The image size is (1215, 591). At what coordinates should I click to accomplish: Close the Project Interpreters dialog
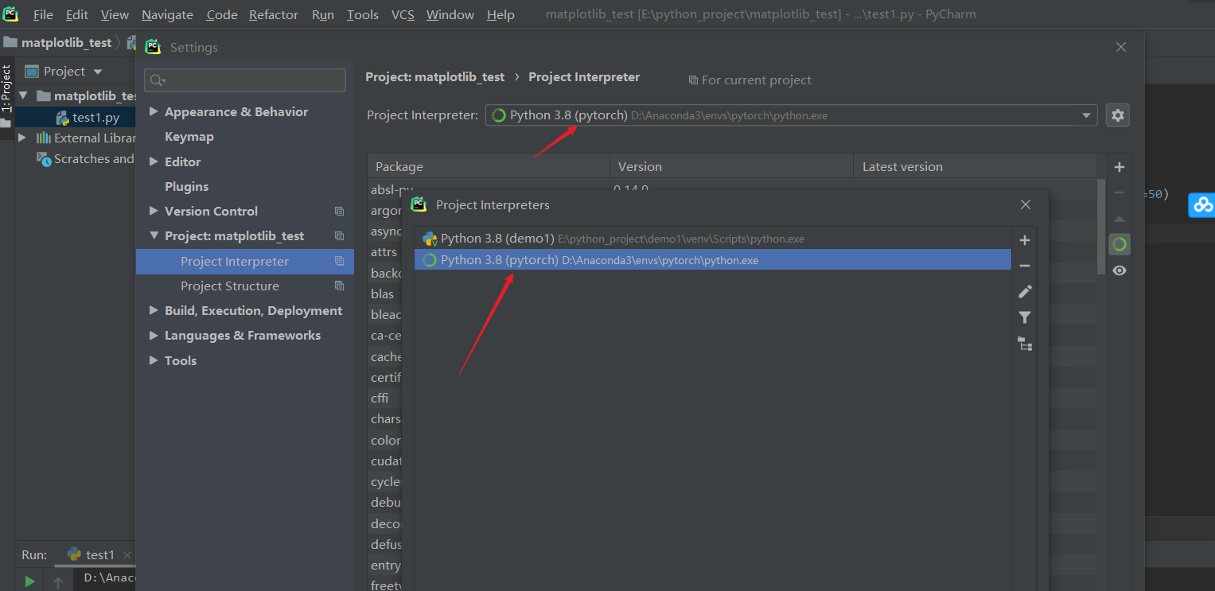click(x=1026, y=204)
